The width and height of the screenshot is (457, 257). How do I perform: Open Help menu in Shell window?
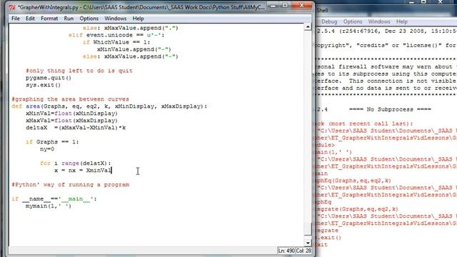401,22
